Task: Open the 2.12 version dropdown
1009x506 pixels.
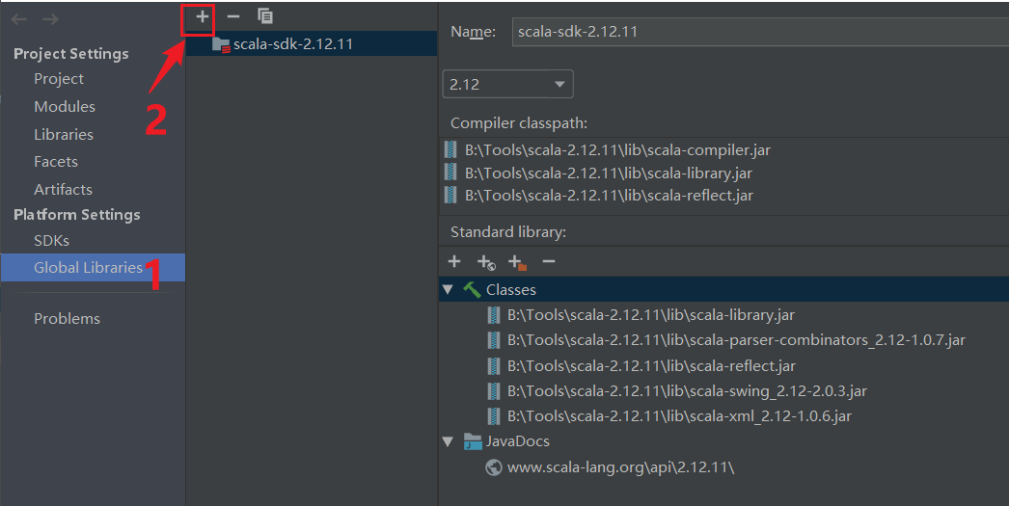Action: (x=507, y=84)
